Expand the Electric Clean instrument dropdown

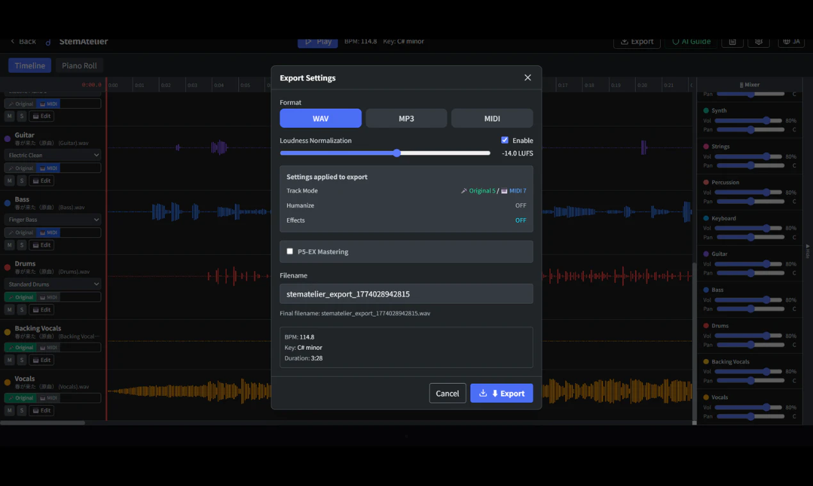click(x=53, y=155)
